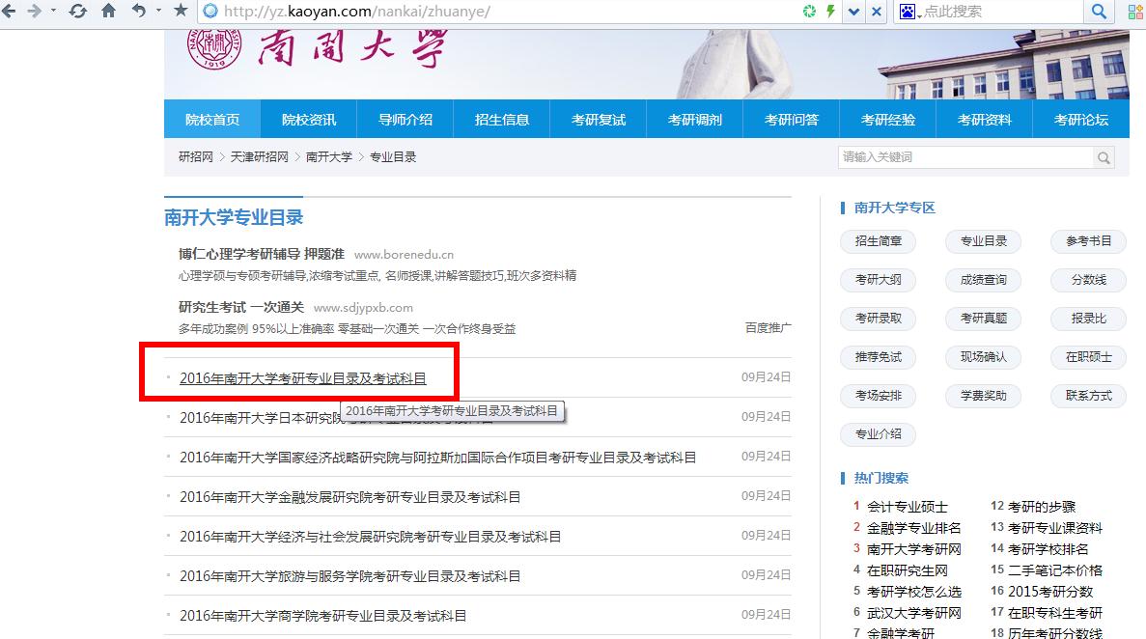Click the back navigation arrow

pyautogui.click(x=10, y=12)
